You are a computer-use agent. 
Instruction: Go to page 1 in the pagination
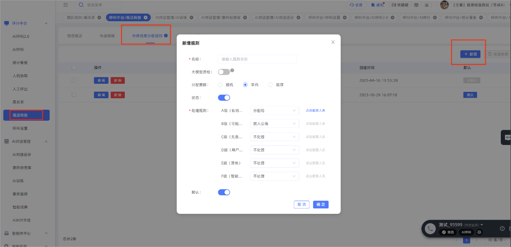click(x=466, y=240)
